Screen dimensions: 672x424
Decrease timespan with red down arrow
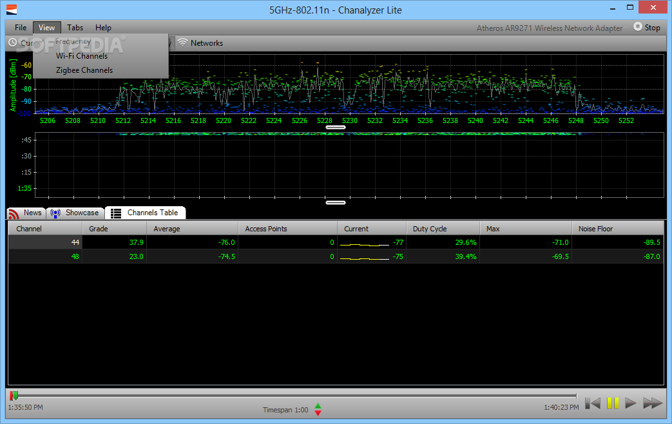click(318, 413)
